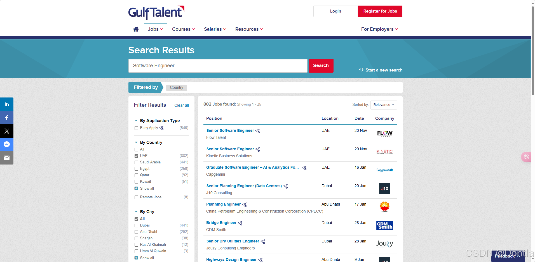Image resolution: width=535 pixels, height=262 pixels.
Task: Click plus icon for Show all countries
Action: [136, 188]
